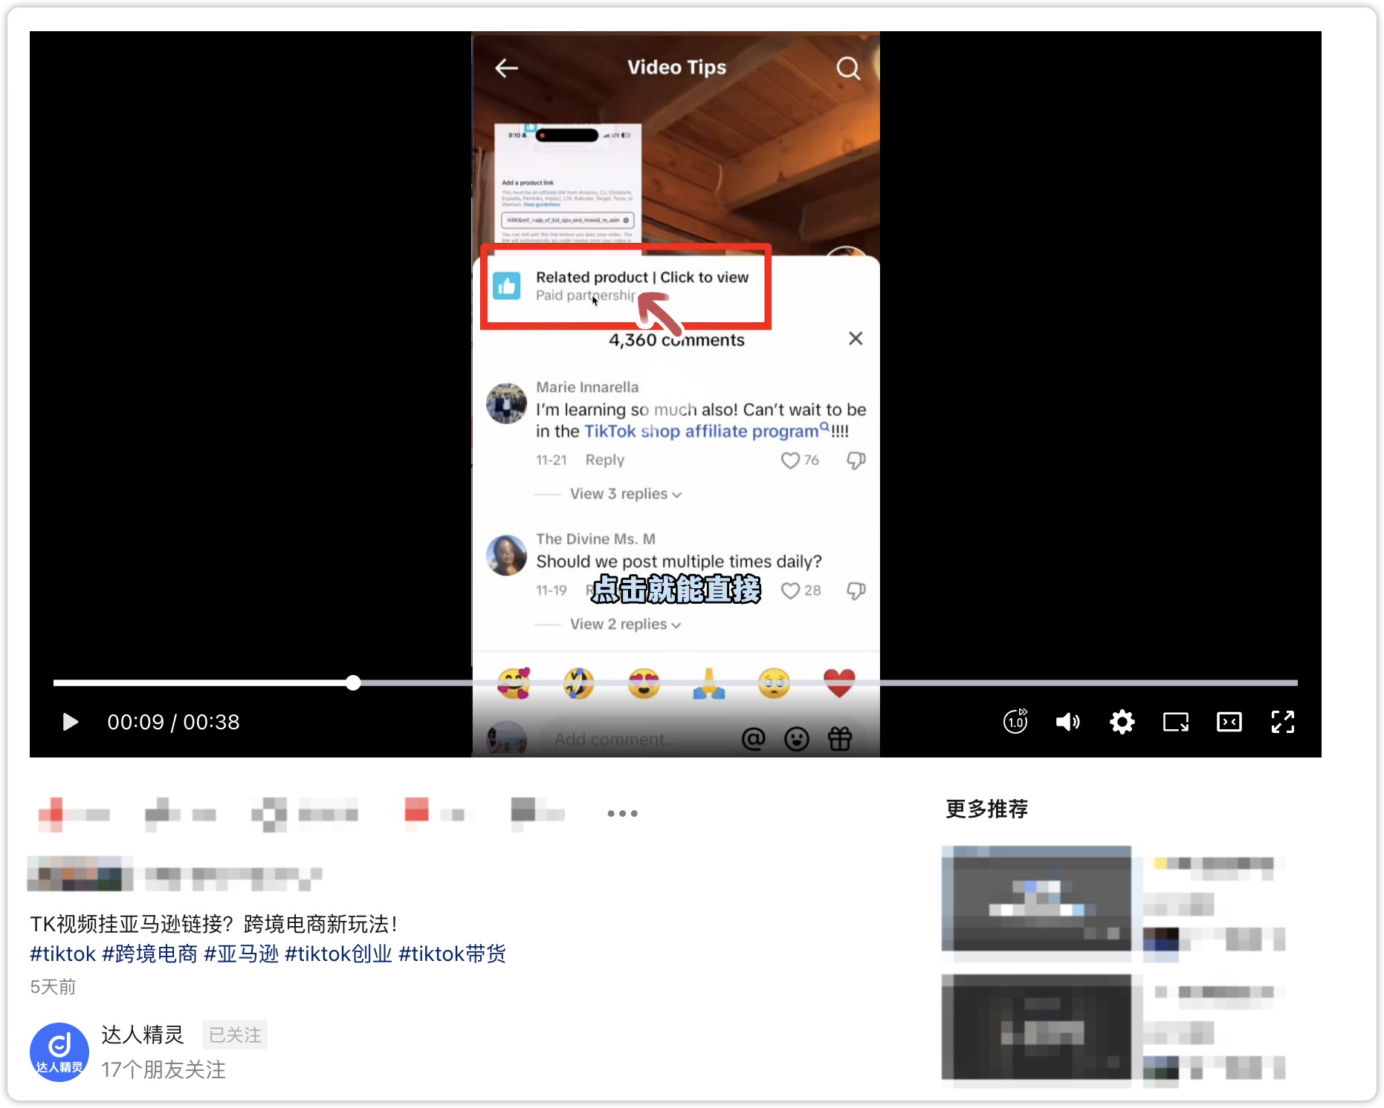The image size is (1384, 1108).
Task: Click the 17个朋友关注 text
Action: coord(164,1069)
